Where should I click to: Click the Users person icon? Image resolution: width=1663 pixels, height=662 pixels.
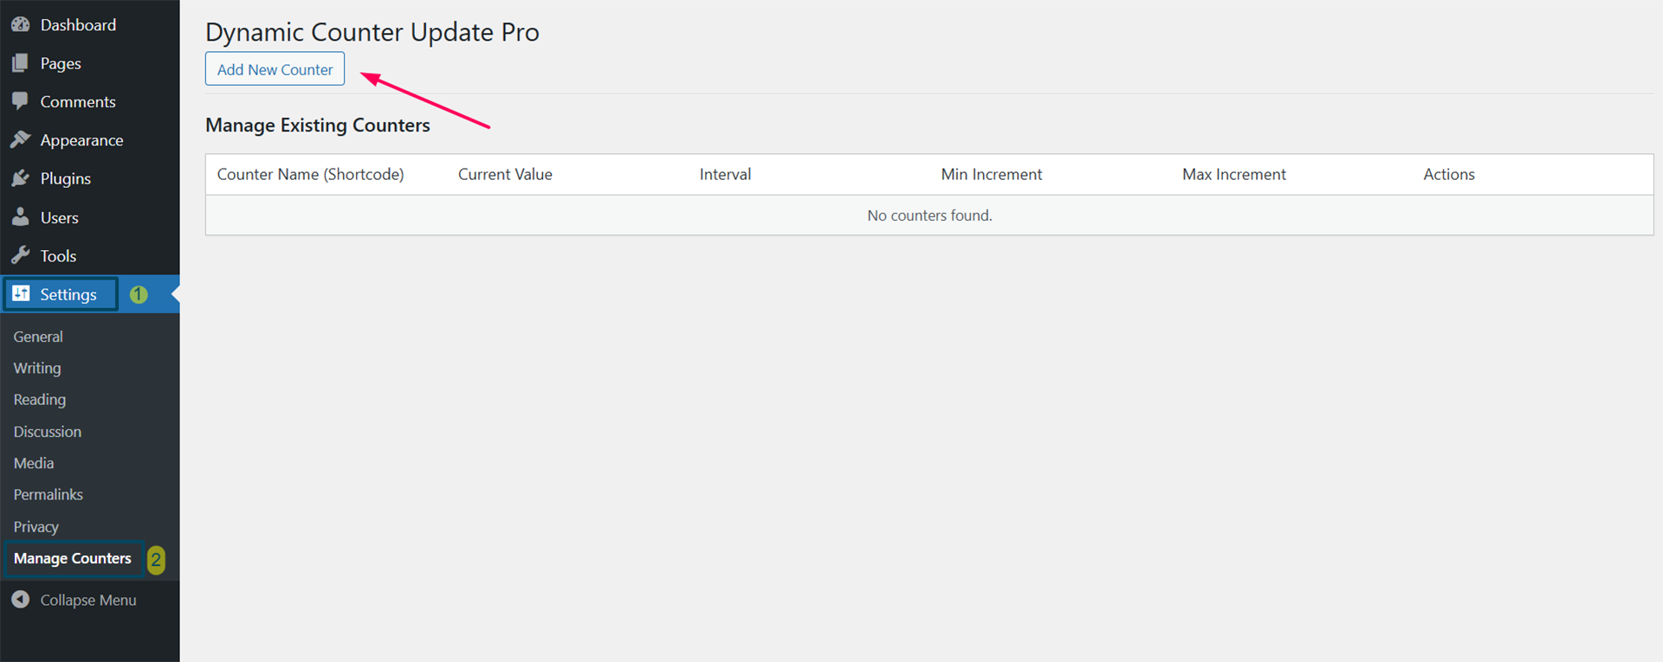pyautogui.click(x=21, y=217)
